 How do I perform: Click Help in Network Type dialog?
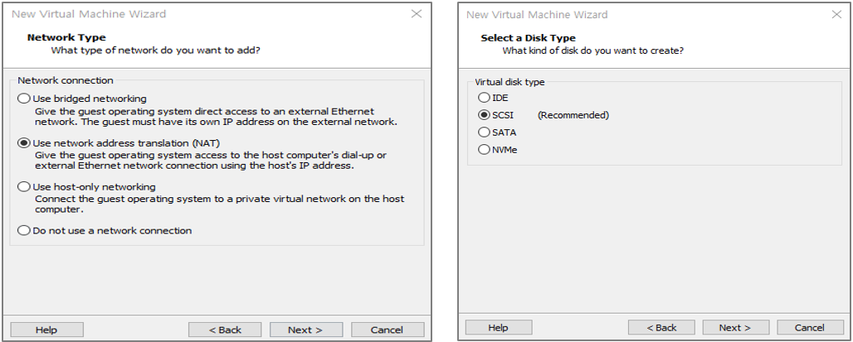[x=46, y=330]
